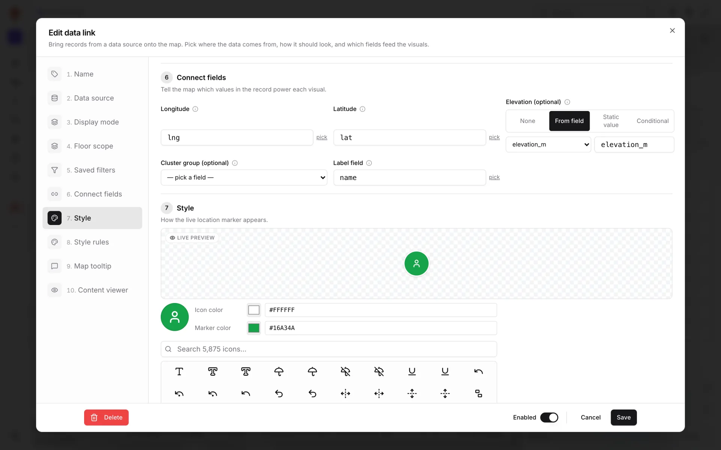This screenshot has height=450, width=721.
Task: Select Conditional elevation option
Action: [653, 121]
